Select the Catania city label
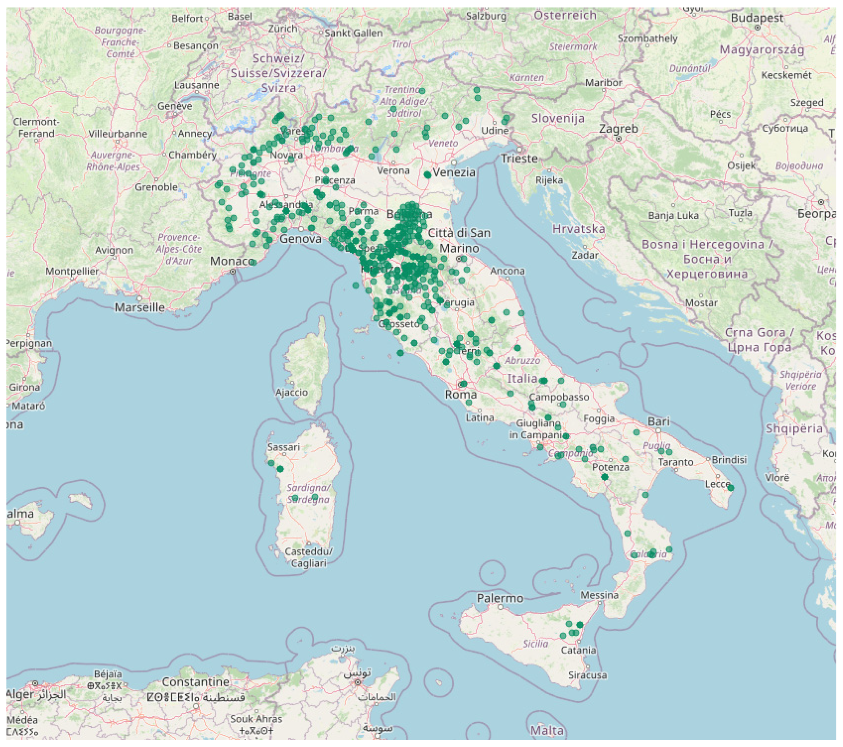The image size is (843, 747). (578, 650)
